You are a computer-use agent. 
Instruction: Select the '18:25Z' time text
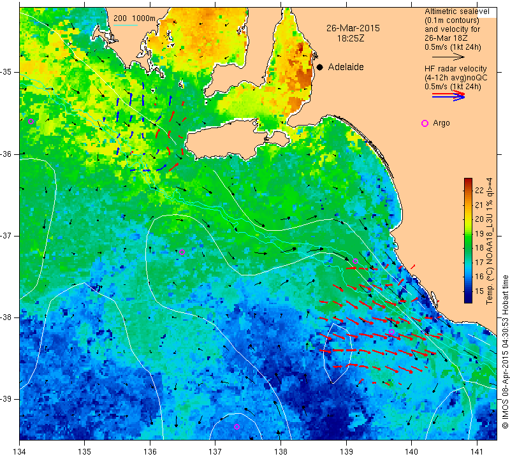(350, 38)
